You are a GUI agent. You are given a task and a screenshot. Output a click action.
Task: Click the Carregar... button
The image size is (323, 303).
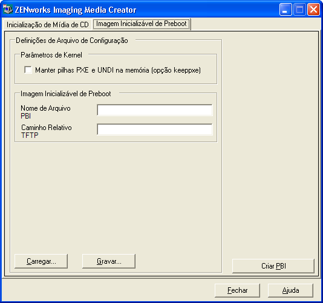tap(41, 261)
